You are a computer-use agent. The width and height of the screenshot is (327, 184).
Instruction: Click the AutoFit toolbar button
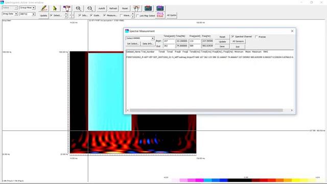pyautogui.click(x=102, y=8)
